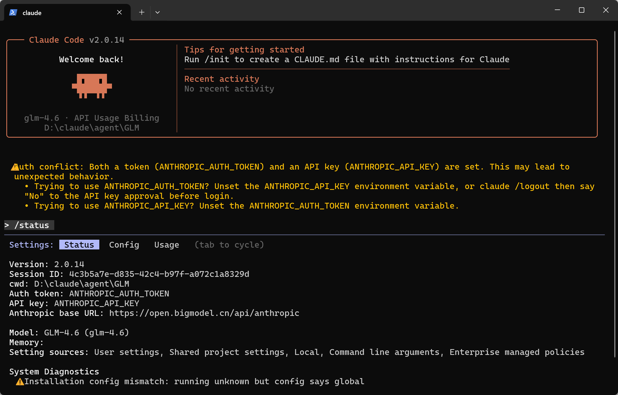Viewport: 618px width, 395px height.
Task: Click the open.bigmodel.cn base URL link
Action: pyautogui.click(x=204, y=313)
